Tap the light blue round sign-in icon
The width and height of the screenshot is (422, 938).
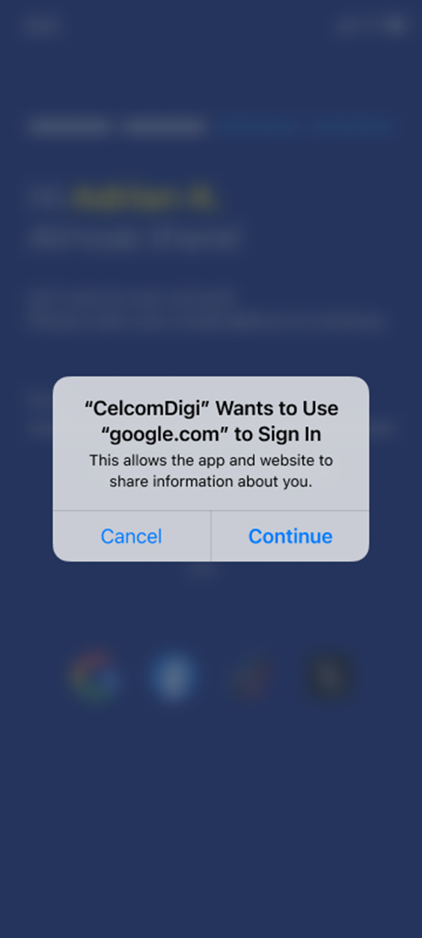[x=173, y=676]
